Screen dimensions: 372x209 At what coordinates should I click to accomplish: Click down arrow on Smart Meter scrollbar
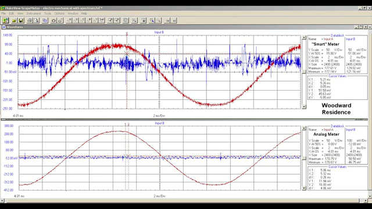[x=304, y=107]
